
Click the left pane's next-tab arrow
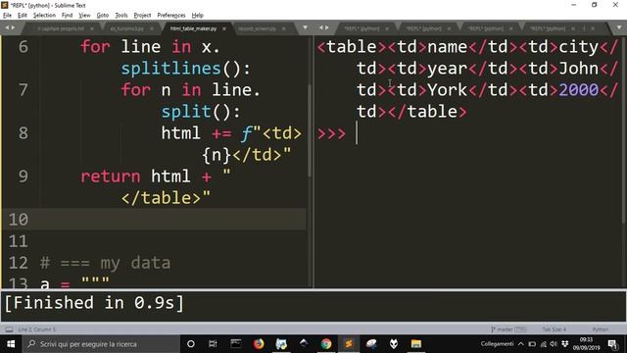[x=13, y=27]
